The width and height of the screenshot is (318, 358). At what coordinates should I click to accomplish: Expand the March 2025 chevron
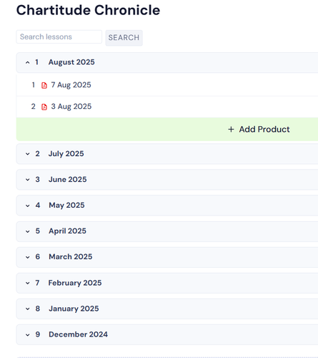[x=28, y=257]
